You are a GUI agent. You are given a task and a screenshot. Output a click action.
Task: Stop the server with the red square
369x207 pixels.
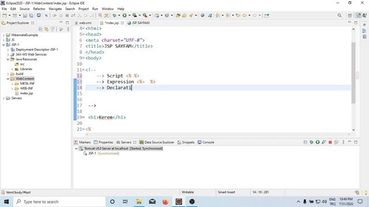(x=330, y=142)
